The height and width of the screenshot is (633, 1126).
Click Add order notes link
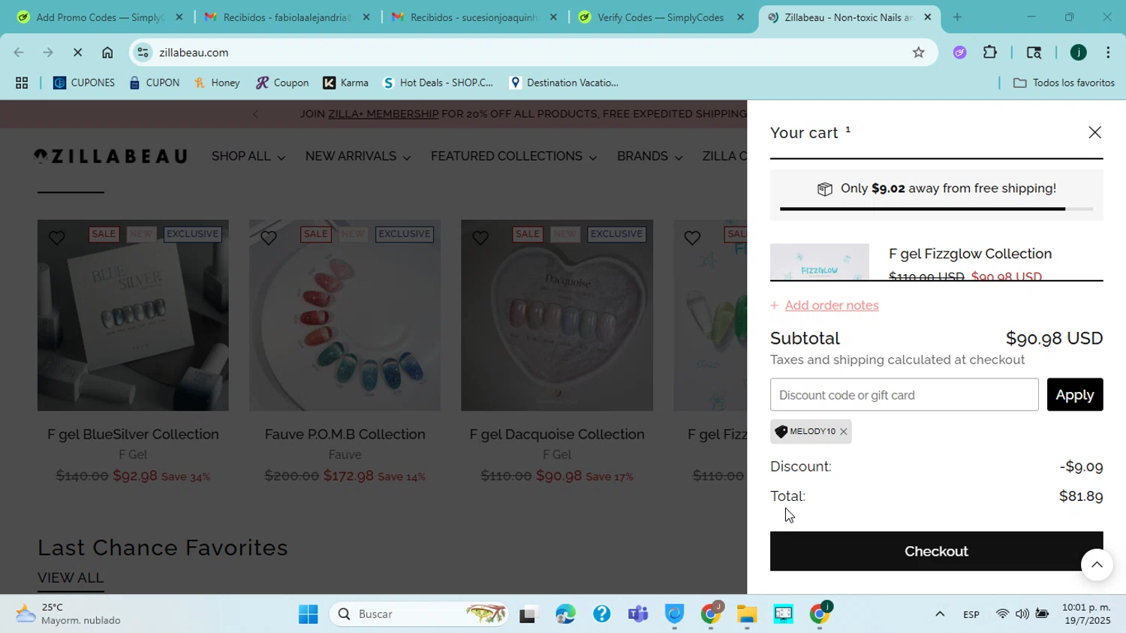click(x=831, y=306)
